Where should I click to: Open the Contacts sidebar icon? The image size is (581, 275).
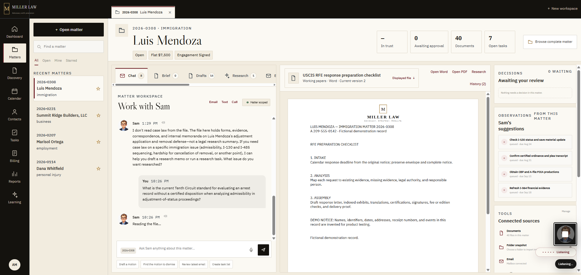point(15,112)
